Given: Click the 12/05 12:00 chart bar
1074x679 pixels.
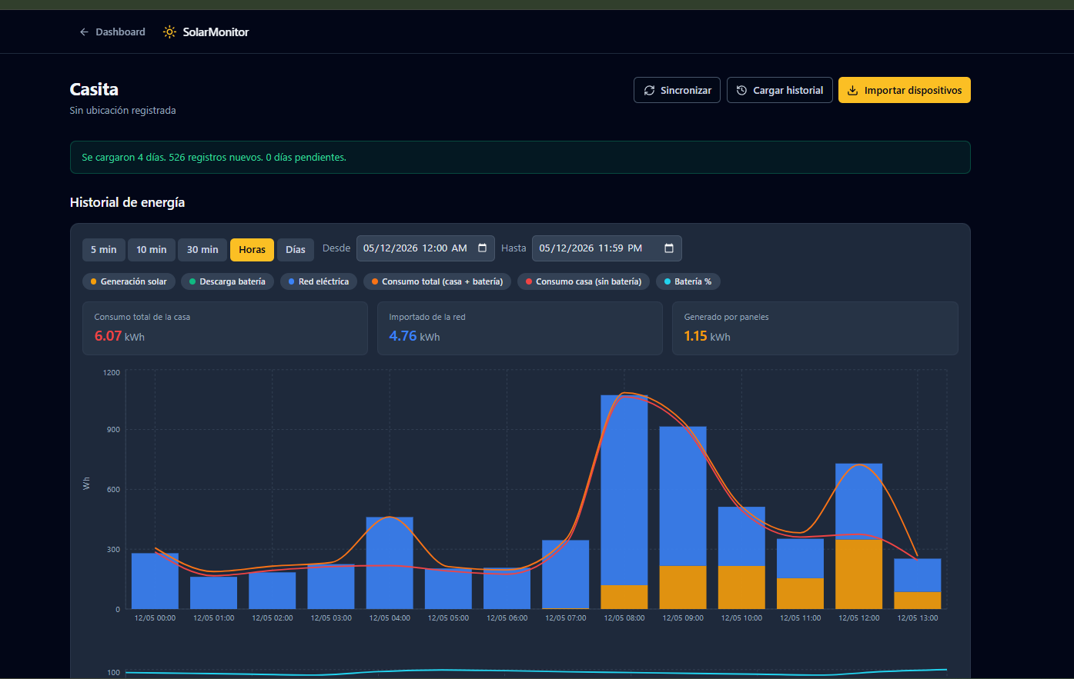Looking at the screenshot, I should point(859,536).
